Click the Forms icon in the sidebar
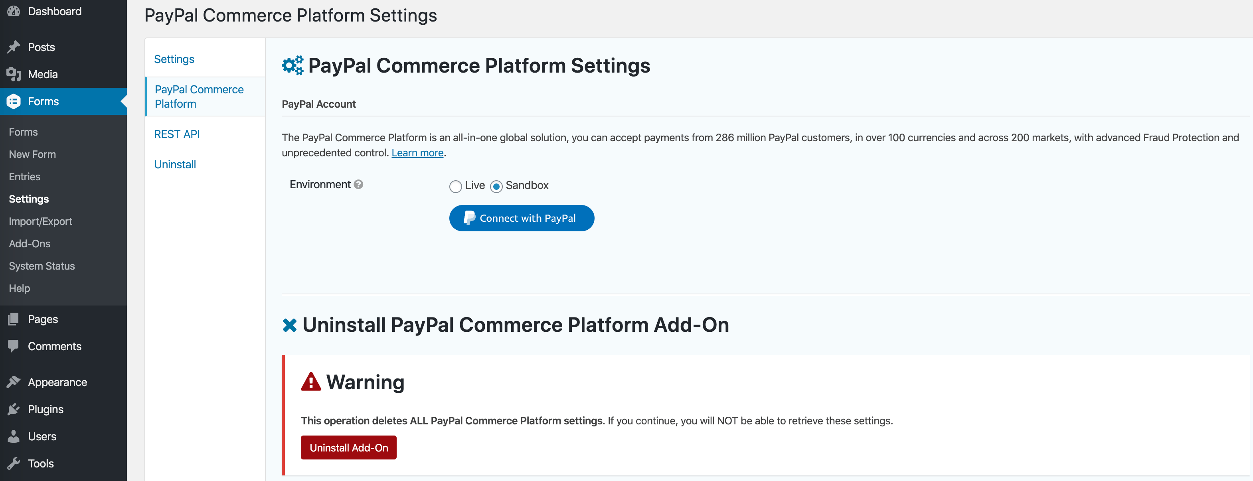1253x481 pixels. (x=14, y=101)
